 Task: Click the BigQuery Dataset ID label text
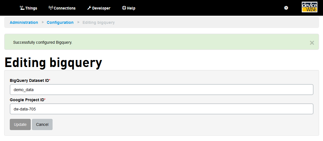point(29,80)
